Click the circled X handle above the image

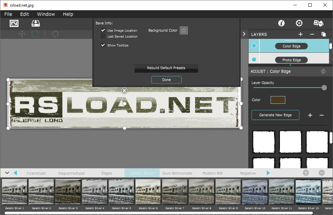[124, 91]
